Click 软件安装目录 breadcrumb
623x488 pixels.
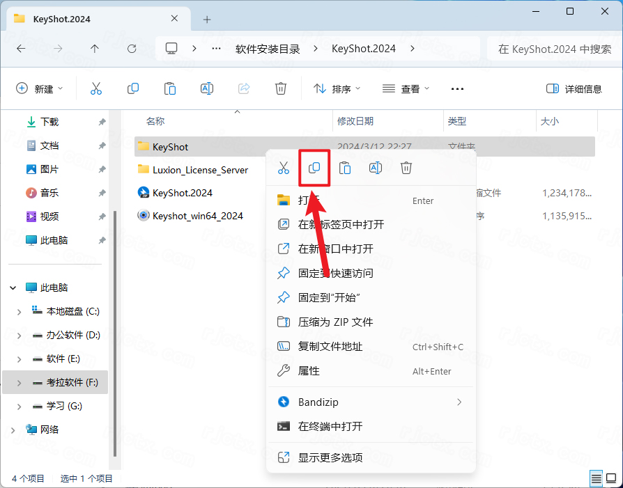click(268, 49)
